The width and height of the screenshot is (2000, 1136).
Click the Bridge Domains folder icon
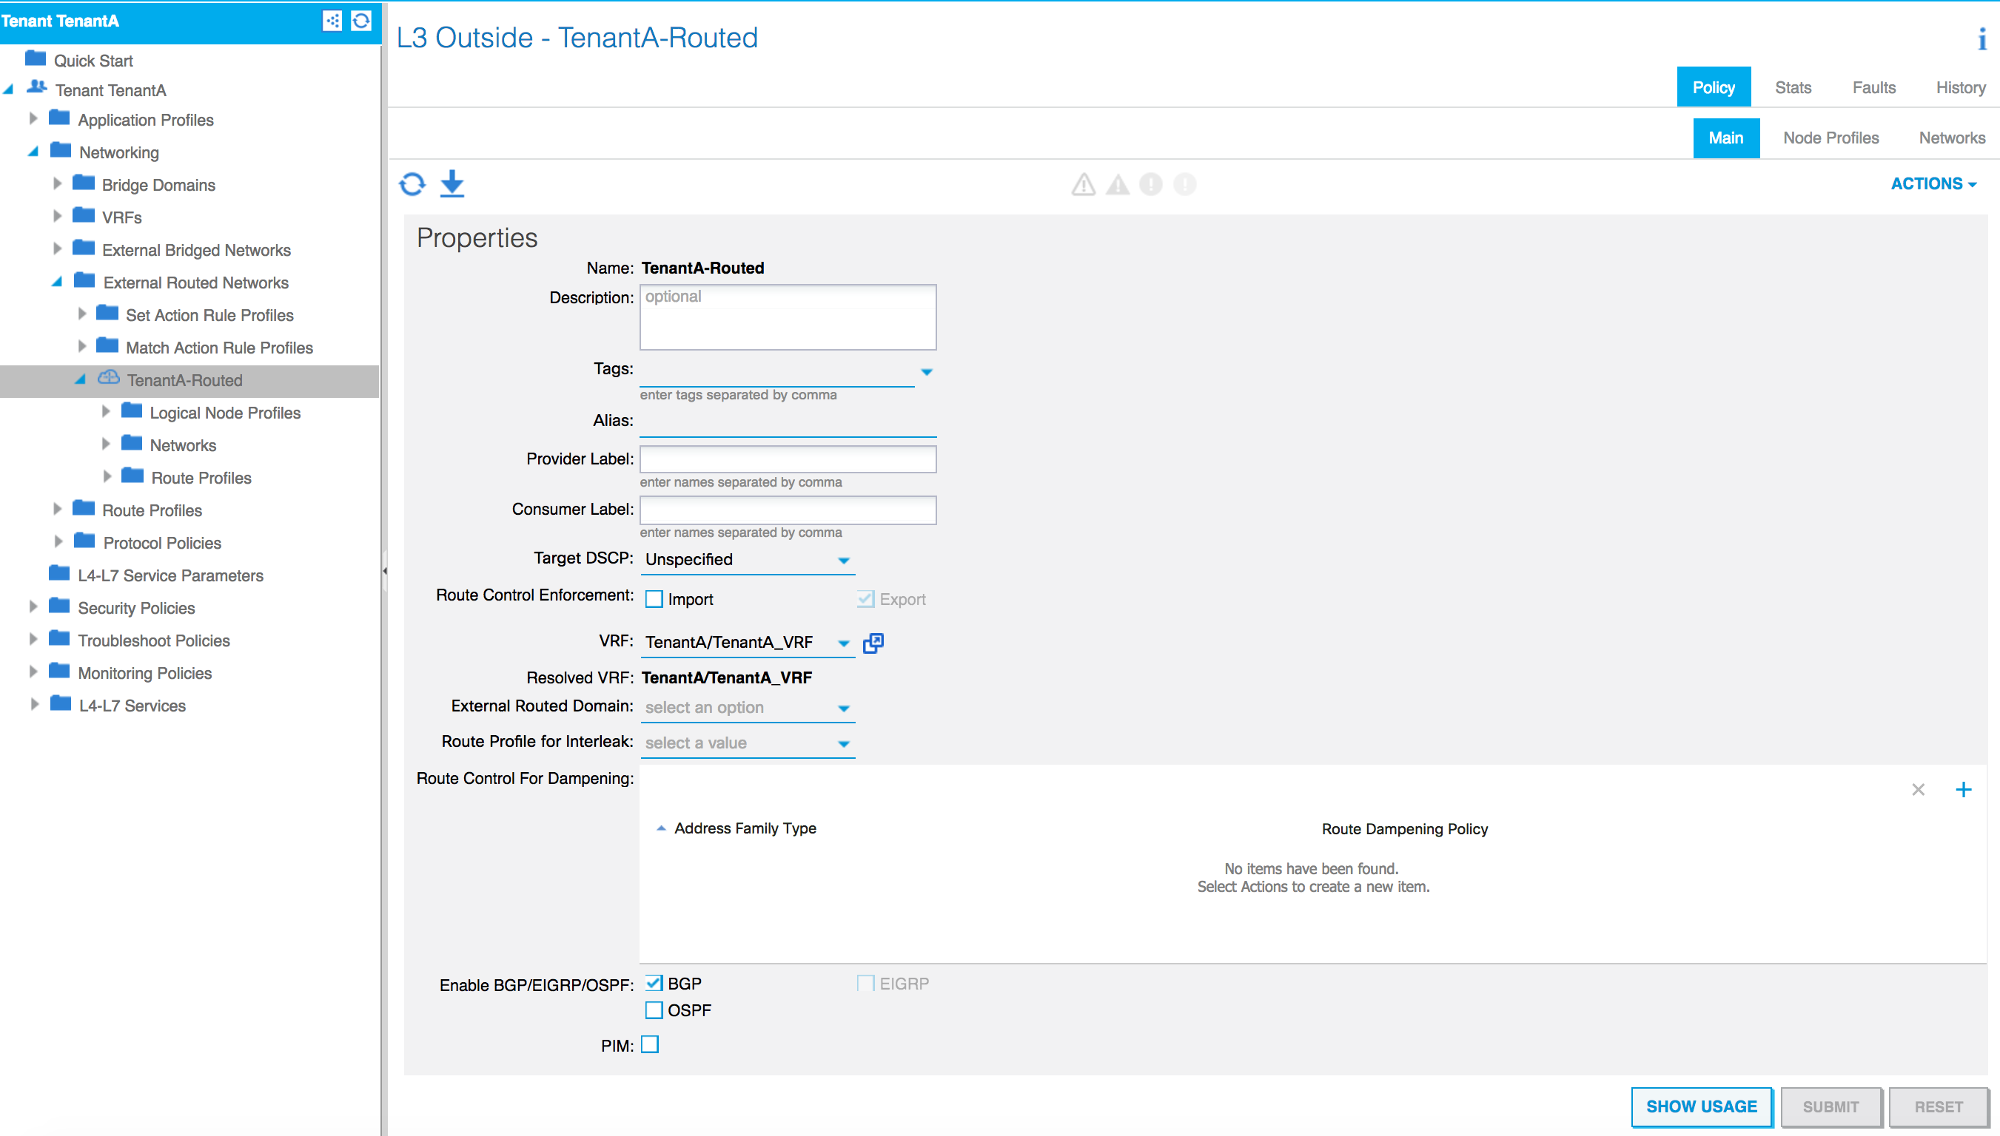point(84,183)
